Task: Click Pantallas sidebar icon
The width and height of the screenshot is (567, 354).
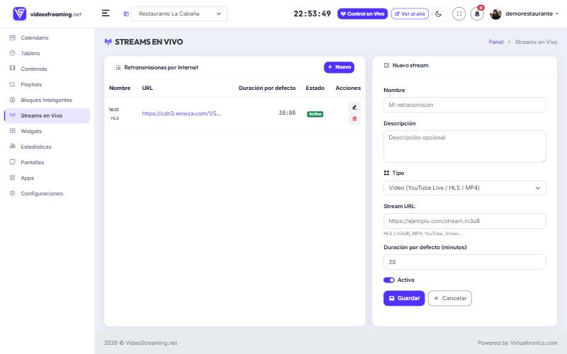Action: point(12,162)
